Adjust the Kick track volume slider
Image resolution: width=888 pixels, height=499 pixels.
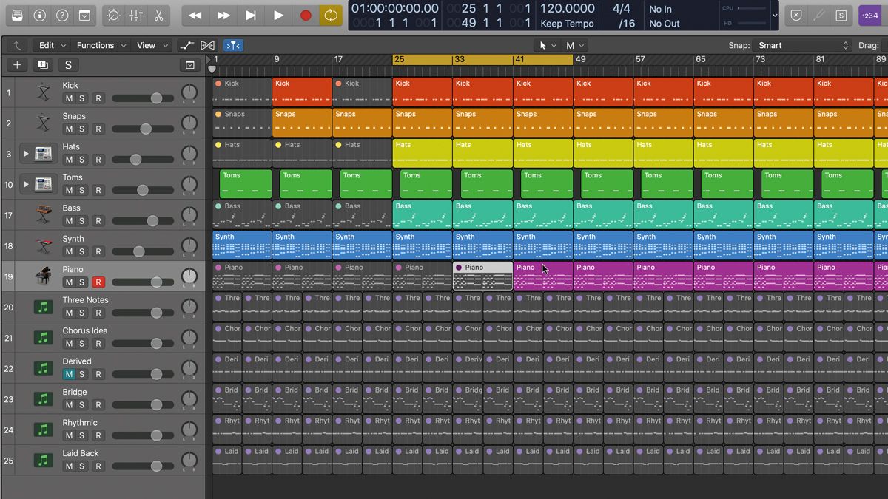(x=155, y=98)
